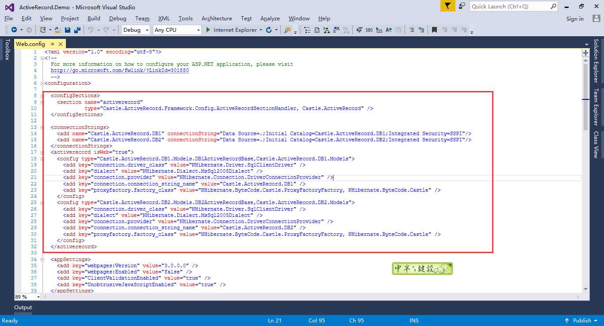The image size is (604, 326).
Task: Open the Edit menu
Action: (x=27, y=19)
